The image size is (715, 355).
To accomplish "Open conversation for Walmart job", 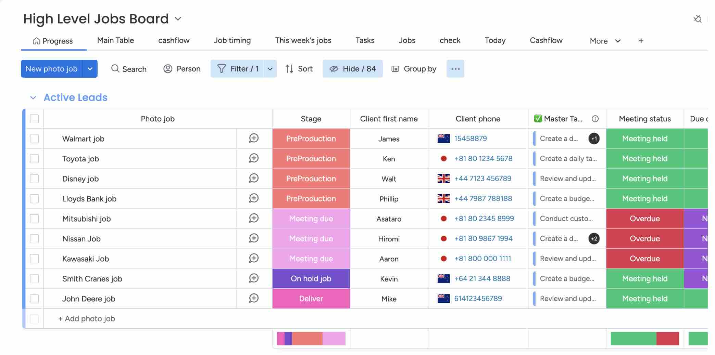I will [x=254, y=138].
